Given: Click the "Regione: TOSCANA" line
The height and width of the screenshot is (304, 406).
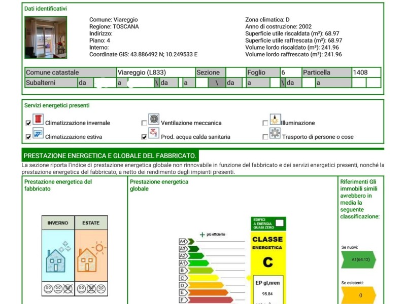Looking at the screenshot, I should pos(114,27).
